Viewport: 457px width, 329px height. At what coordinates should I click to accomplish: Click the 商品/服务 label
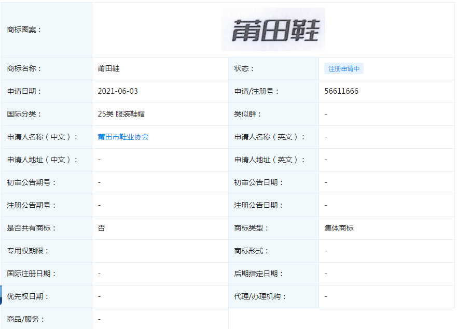26,319
